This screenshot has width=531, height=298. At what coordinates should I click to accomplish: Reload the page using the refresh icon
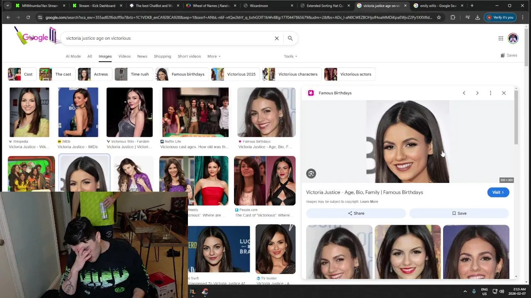(x=28, y=17)
